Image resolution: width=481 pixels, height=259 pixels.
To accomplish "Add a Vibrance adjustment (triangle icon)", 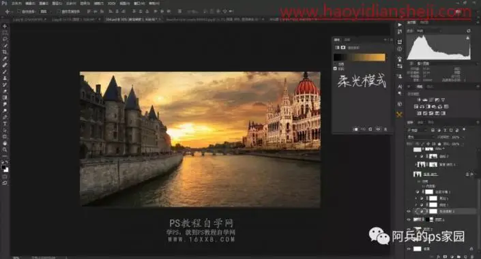I will [x=443, y=100].
